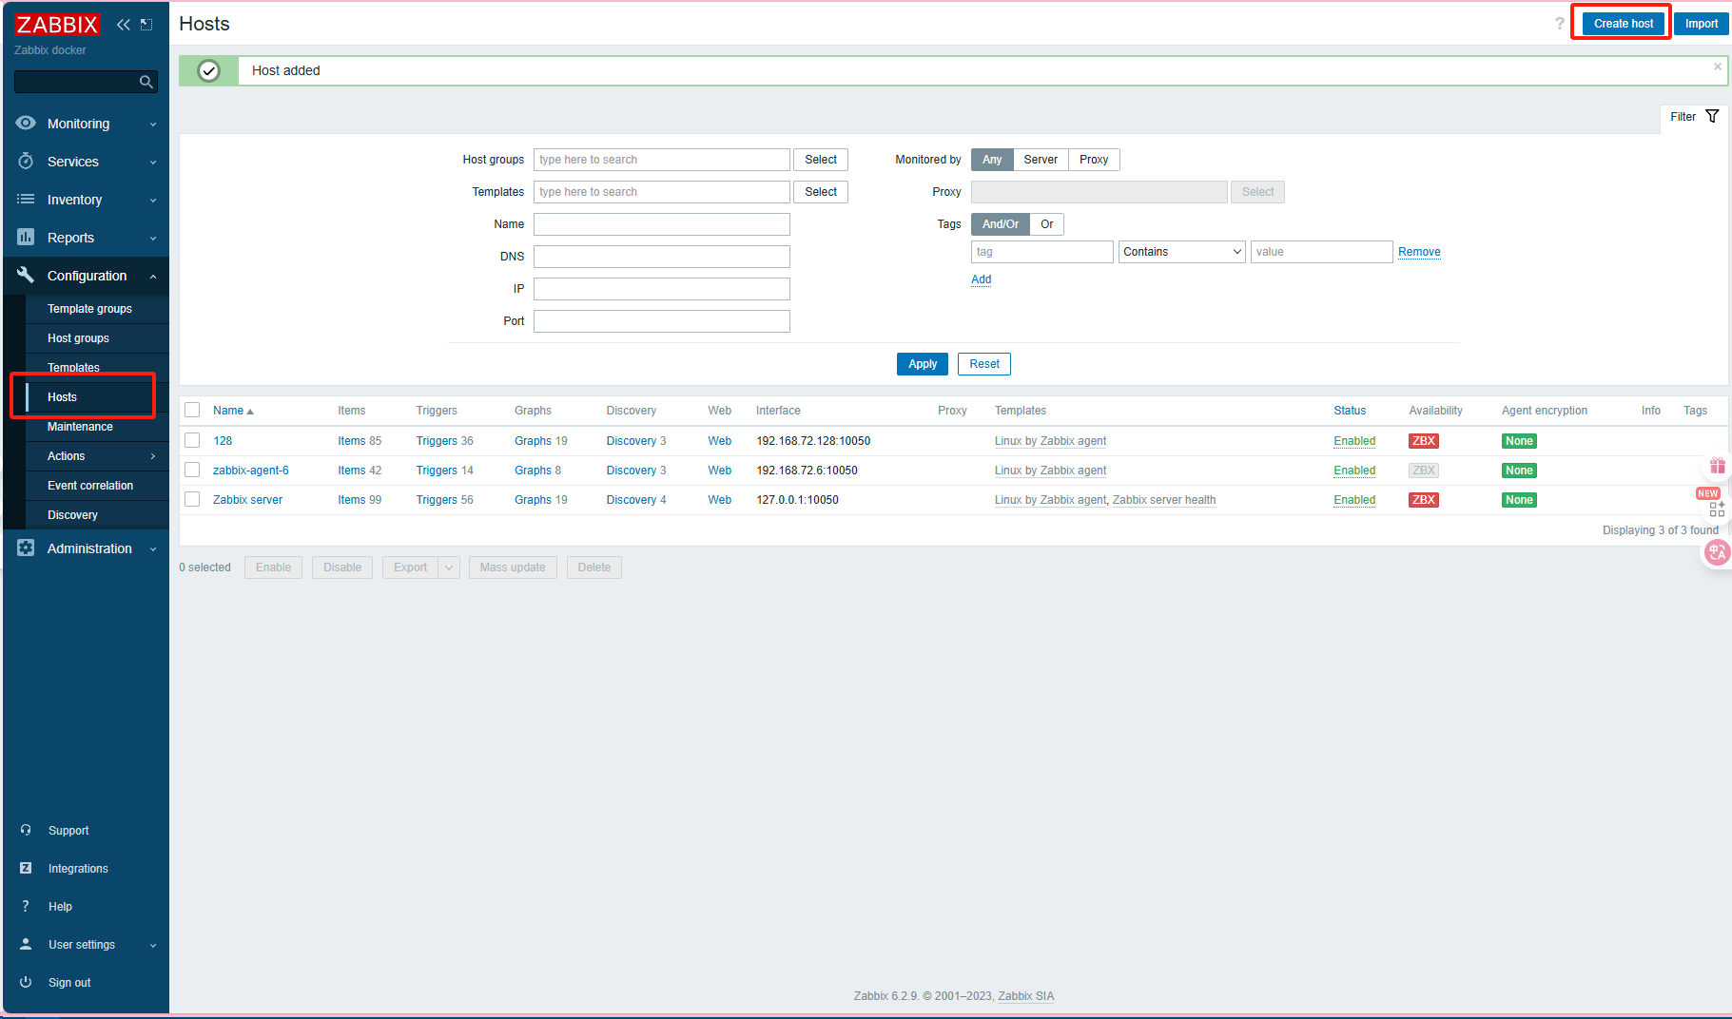1732x1019 pixels.
Task: Reset the host filter
Action: pyautogui.click(x=984, y=364)
